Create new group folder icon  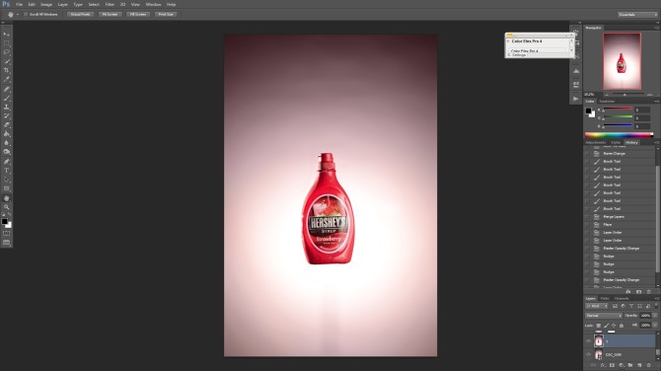(x=630, y=365)
